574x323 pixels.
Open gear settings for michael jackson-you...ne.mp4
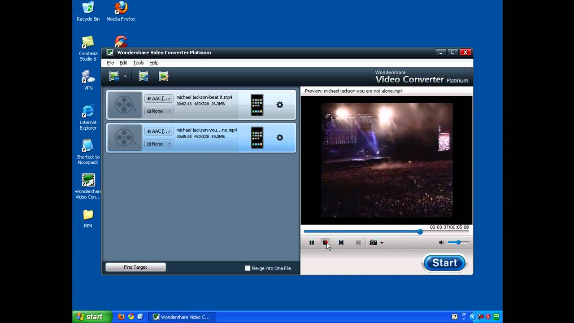[x=280, y=138]
